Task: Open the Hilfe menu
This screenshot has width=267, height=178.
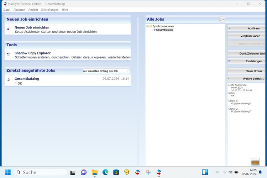Action: [65, 10]
